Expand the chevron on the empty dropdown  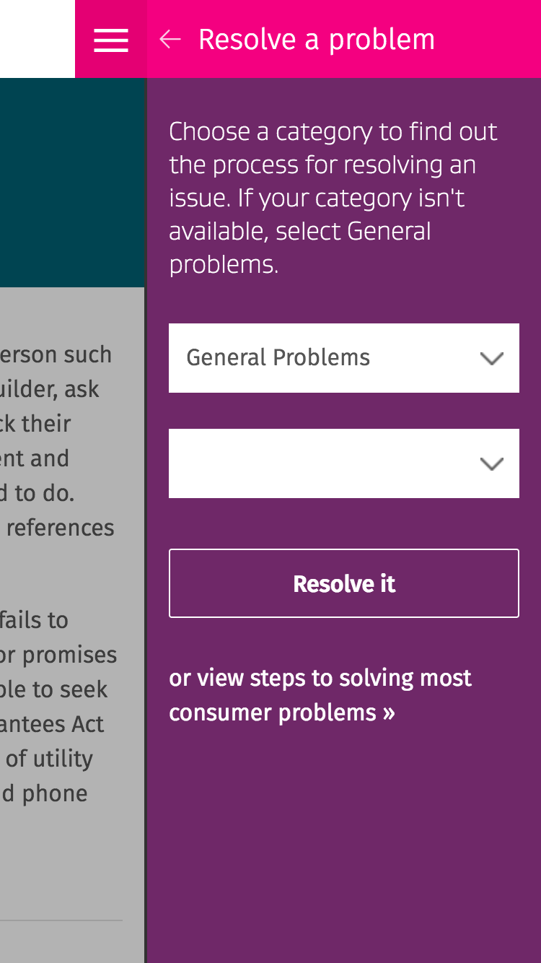[x=491, y=464]
